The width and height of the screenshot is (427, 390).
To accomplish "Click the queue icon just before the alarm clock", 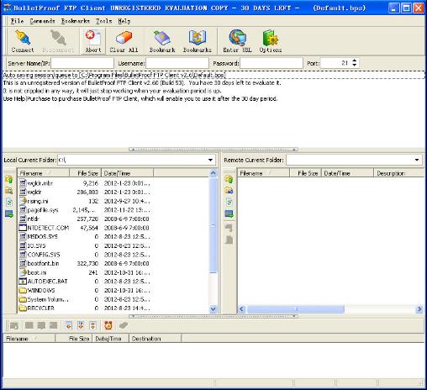I will click(x=92, y=325).
